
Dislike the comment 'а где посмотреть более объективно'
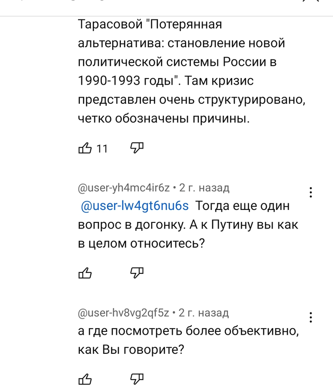(x=137, y=379)
